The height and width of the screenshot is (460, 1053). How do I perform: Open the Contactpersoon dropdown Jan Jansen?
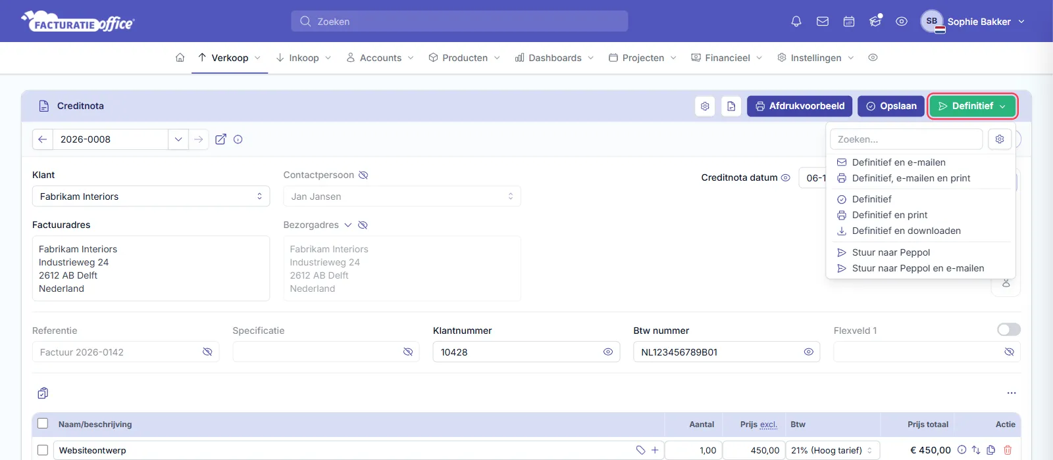coord(402,196)
